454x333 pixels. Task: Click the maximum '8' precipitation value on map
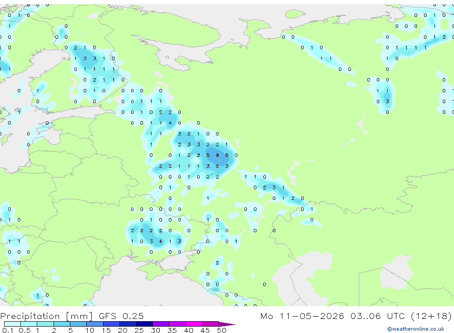click(217, 155)
